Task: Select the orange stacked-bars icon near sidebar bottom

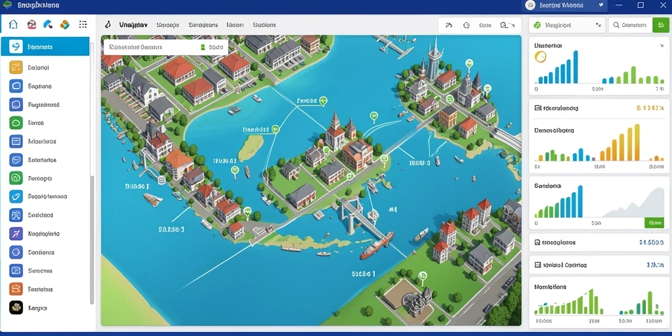Action: pos(16,289)
